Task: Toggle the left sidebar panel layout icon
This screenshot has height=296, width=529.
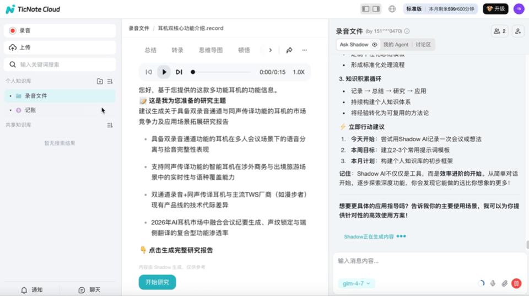Action: coord(366,9)
